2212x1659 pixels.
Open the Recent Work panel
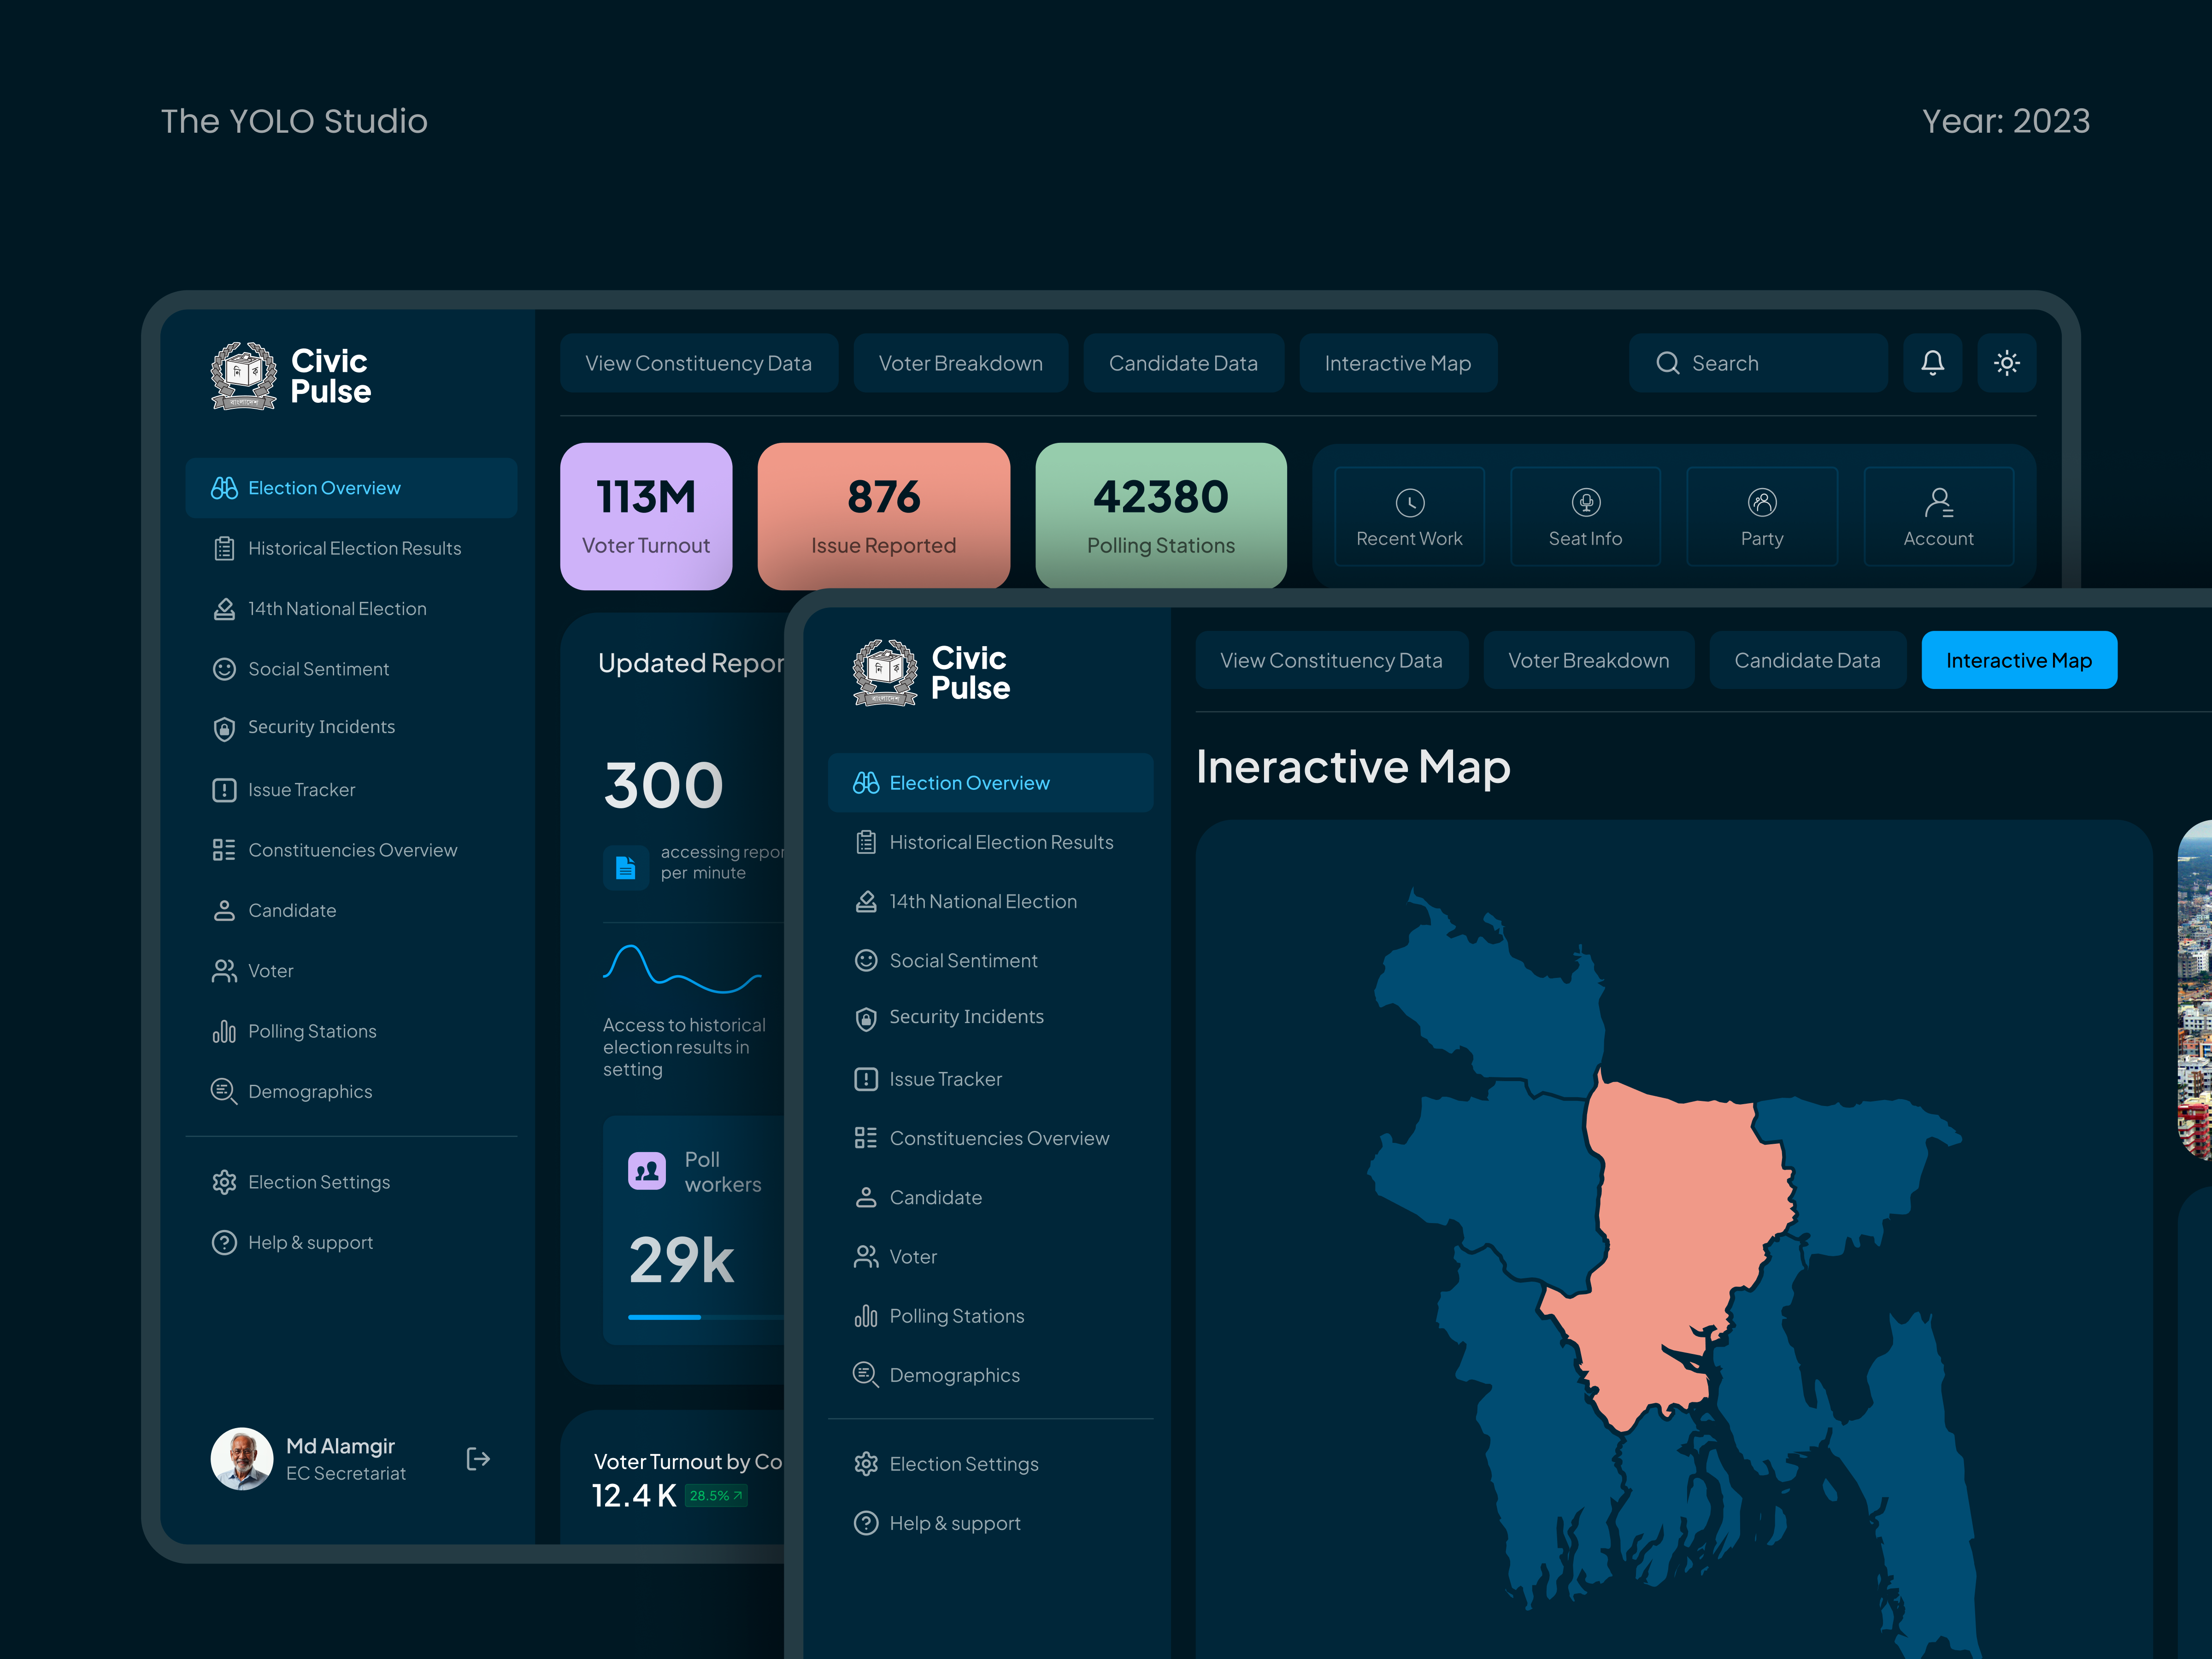click(1409, 516)
